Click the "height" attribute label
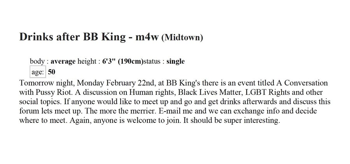 [87, 61]
